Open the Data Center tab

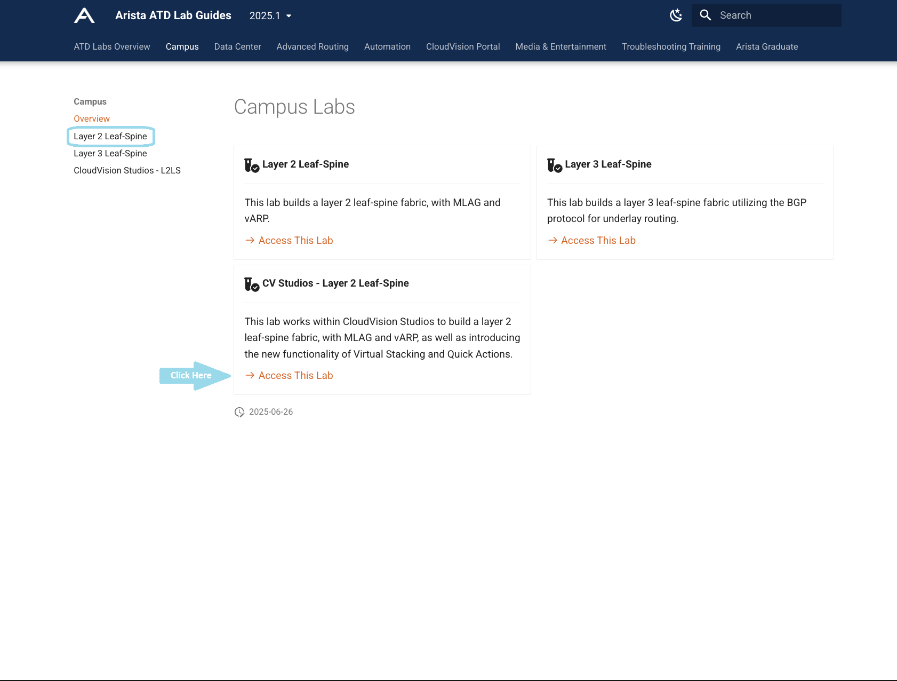click(x=237, y=47)
